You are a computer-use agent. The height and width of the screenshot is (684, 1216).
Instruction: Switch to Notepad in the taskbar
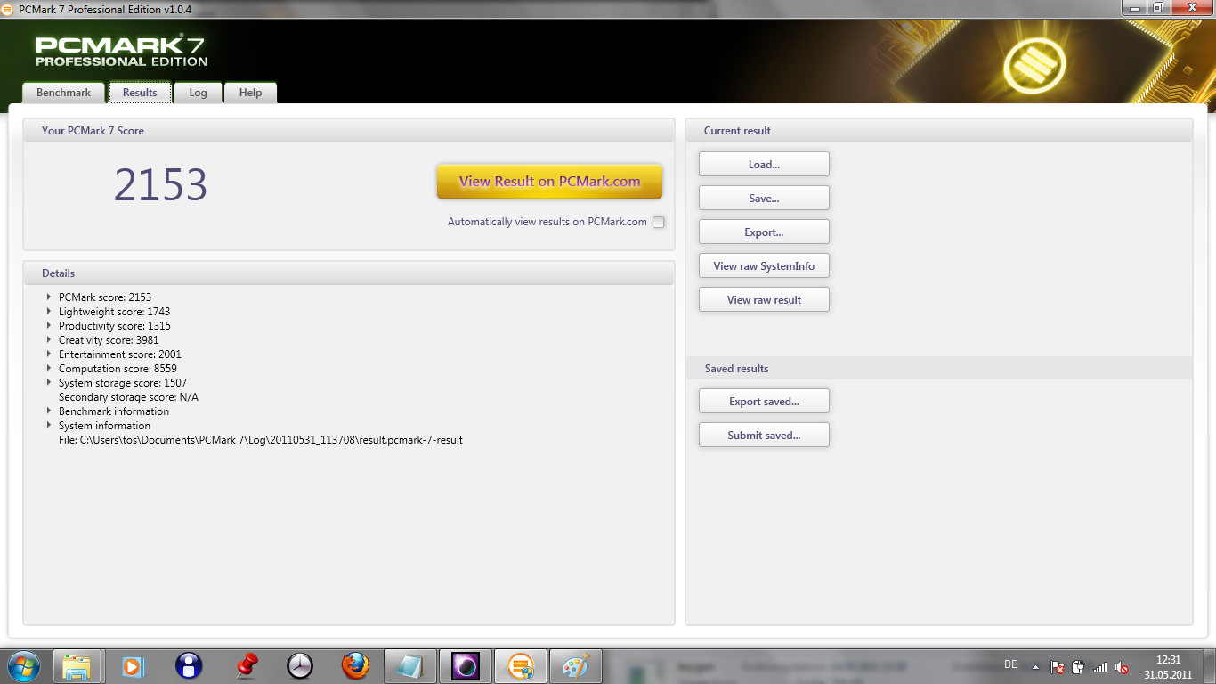(410, 665)
